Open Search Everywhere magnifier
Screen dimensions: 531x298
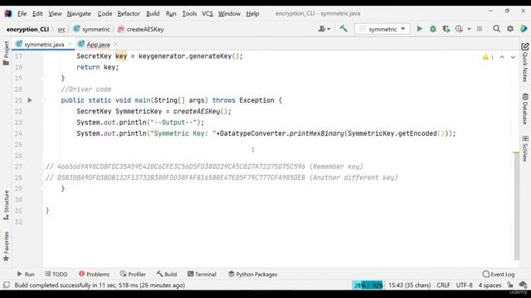[x=496, y=29]
